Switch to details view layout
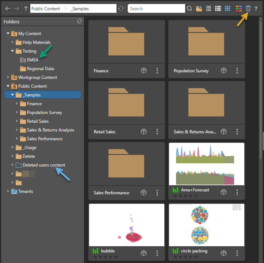 (218, 8)
